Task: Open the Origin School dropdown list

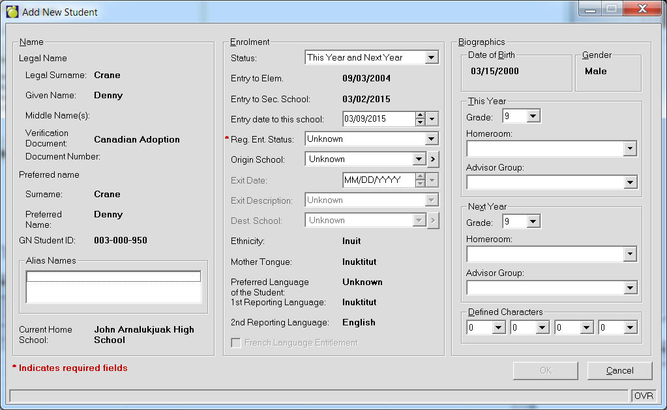Action: [x=419, y=159]
